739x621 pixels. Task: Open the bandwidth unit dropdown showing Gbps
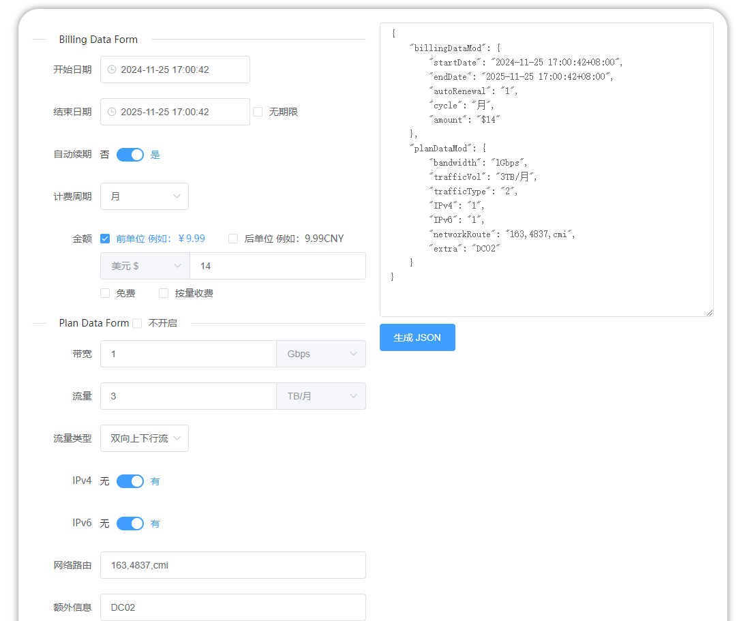[x=320, y=353]
